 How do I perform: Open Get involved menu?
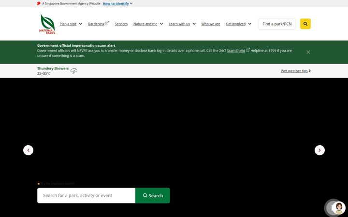pos(236,24)
